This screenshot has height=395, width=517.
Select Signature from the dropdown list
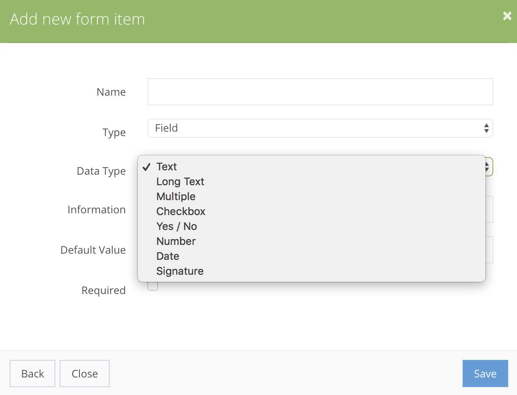pyautogui.click(x=180, y=271)
